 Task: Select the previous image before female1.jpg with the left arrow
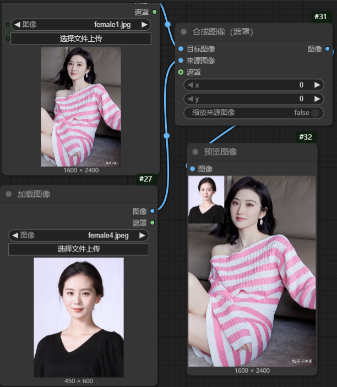tap(17, 25)
